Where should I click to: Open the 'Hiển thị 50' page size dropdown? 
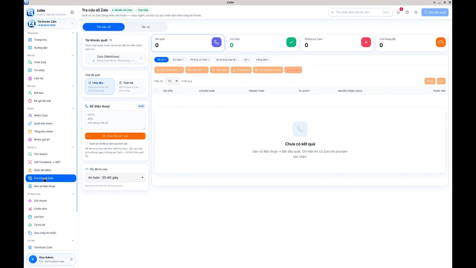point(172,81)
